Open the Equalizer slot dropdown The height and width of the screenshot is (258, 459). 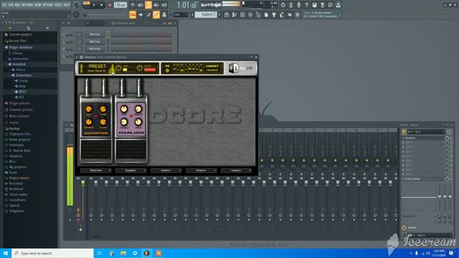click(x=131, y=171)
